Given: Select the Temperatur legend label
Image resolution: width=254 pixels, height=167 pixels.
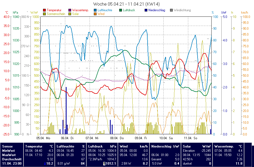Looking at the screenshot, I should tap(54, 10).
